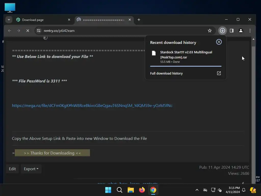This screenshot has width=261, height=196.
Task: Select the rentry tab with equals signs
Action: click(103, 20)
